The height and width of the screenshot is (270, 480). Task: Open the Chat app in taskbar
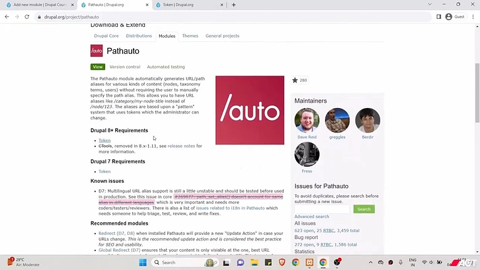tap(240, 263)
